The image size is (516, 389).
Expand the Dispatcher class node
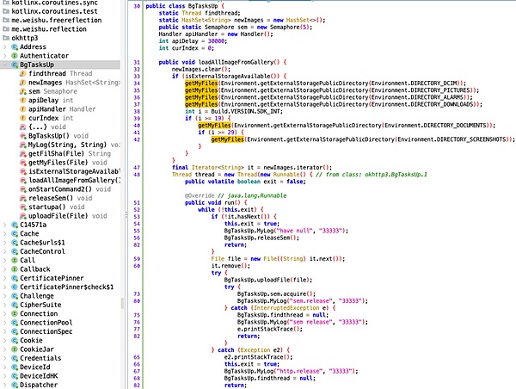click(x=4, y=386)
